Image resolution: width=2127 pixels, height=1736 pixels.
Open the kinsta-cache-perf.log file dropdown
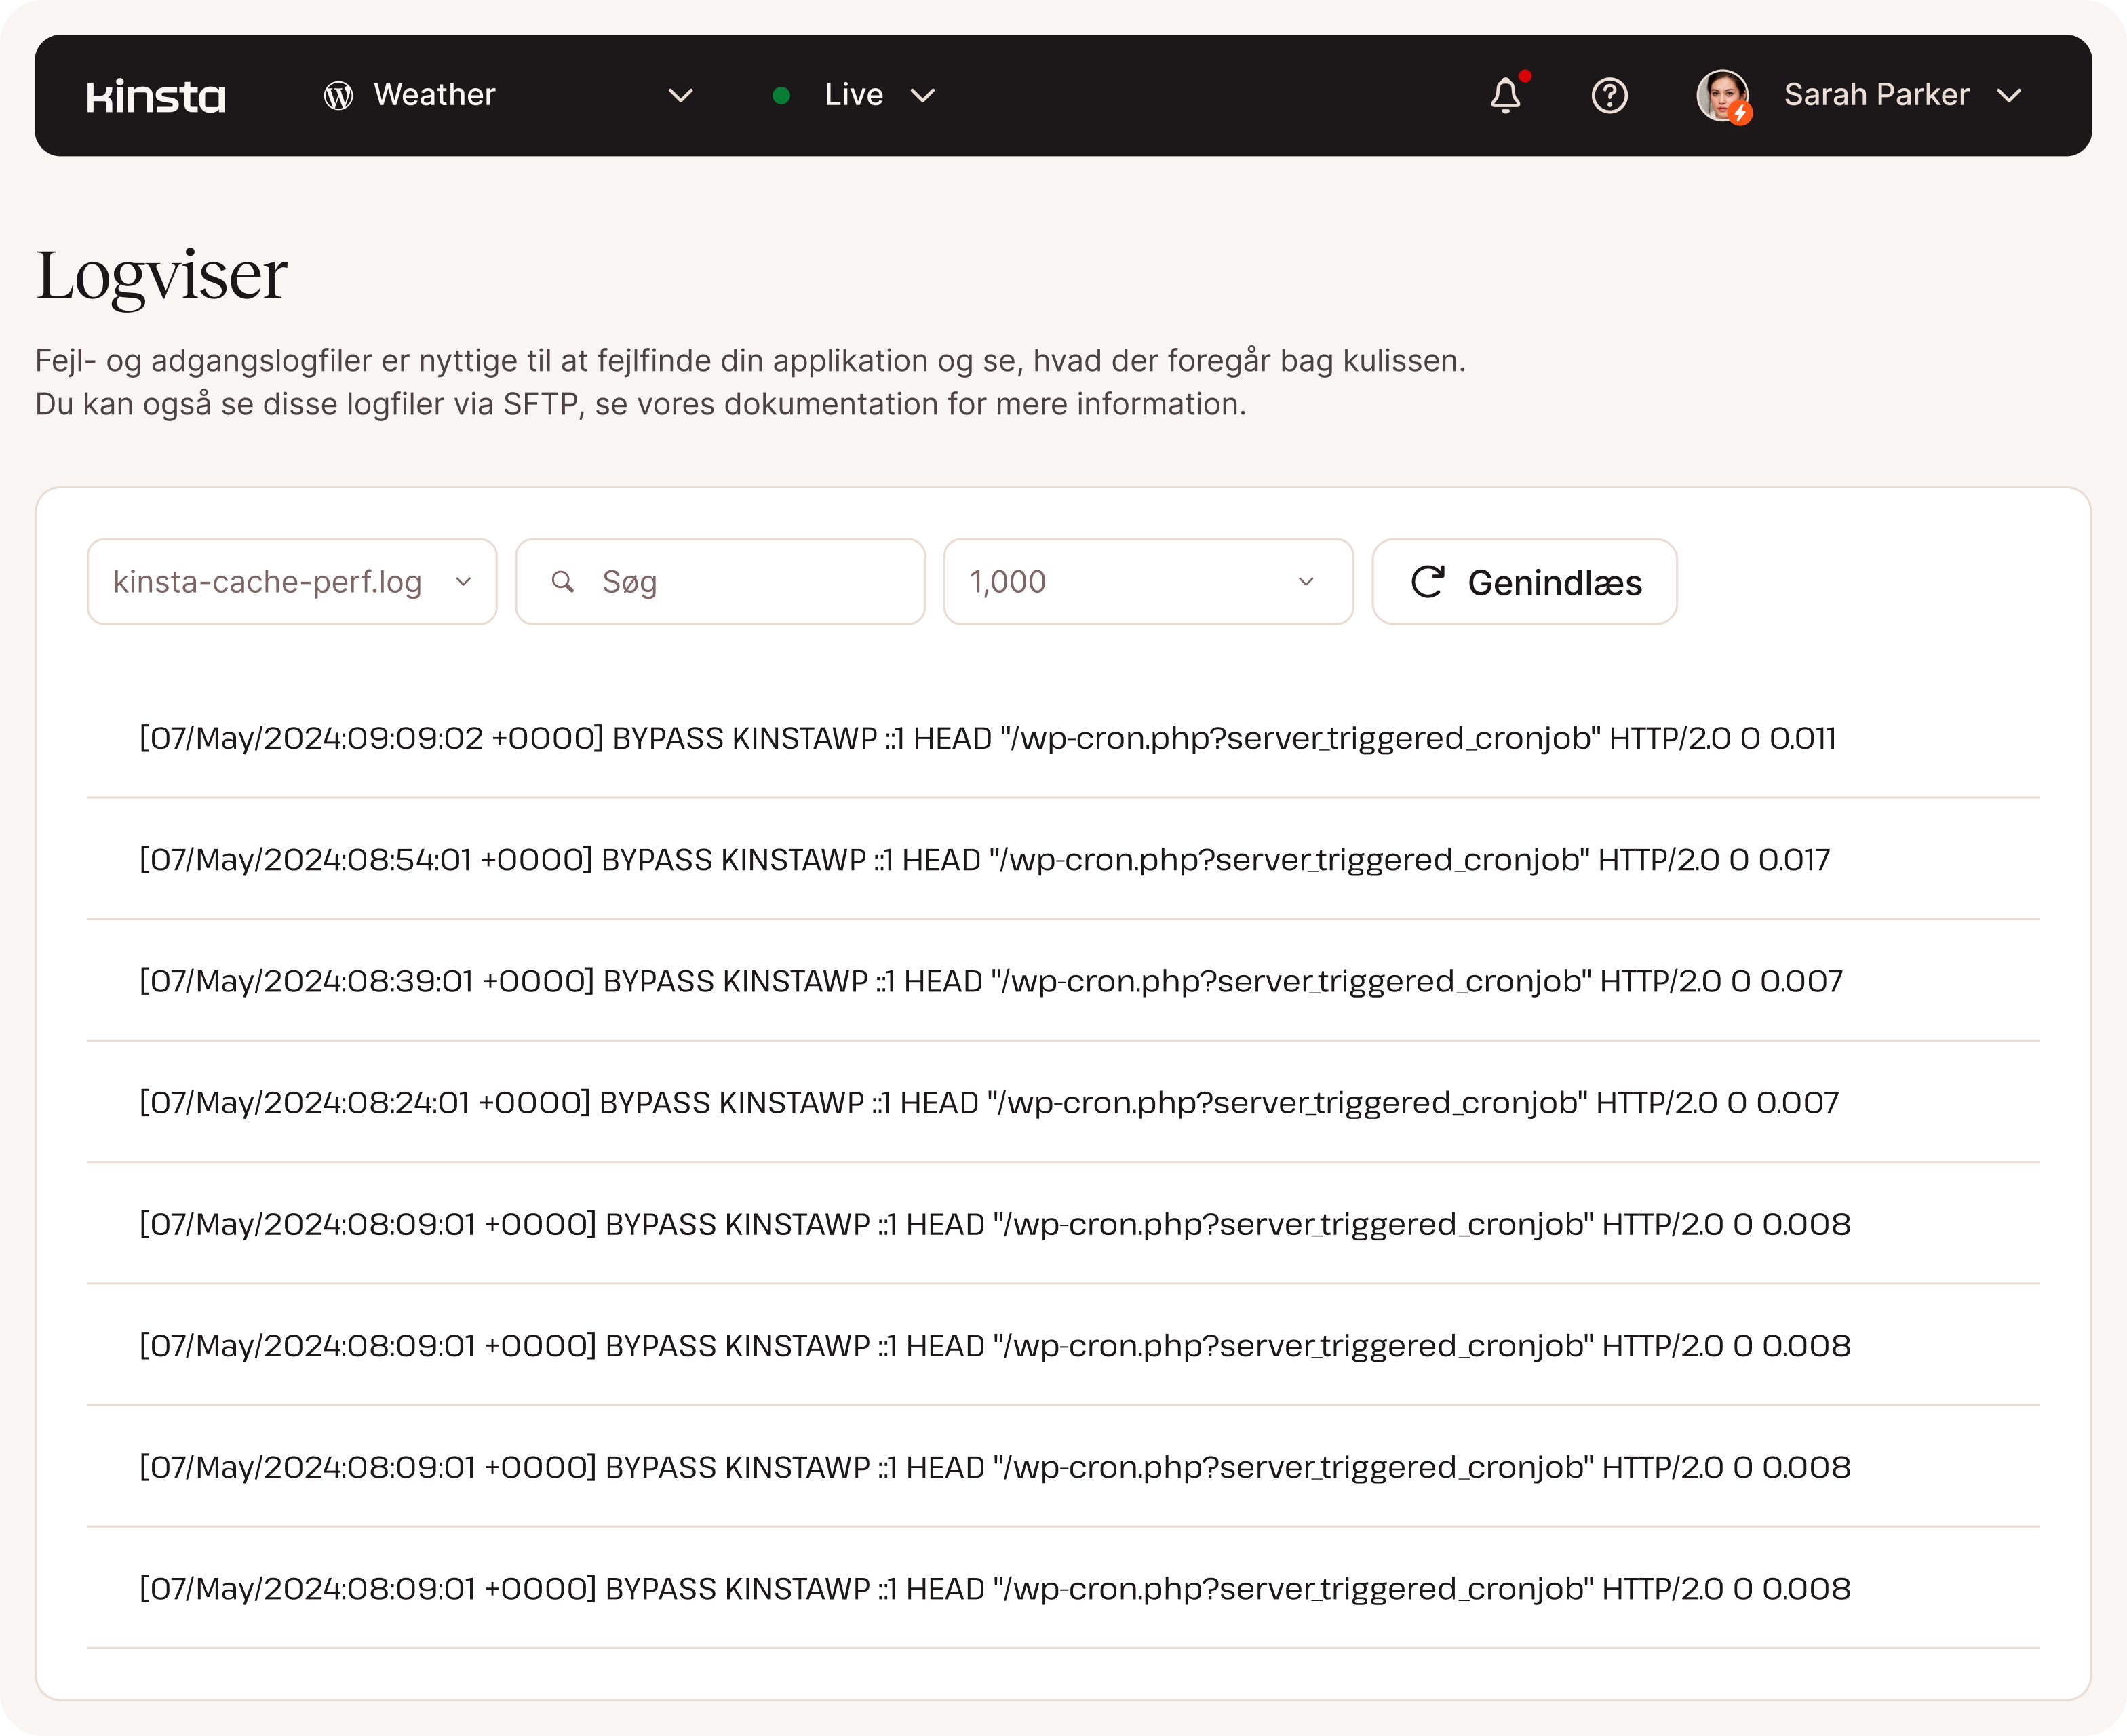[291, 582]
